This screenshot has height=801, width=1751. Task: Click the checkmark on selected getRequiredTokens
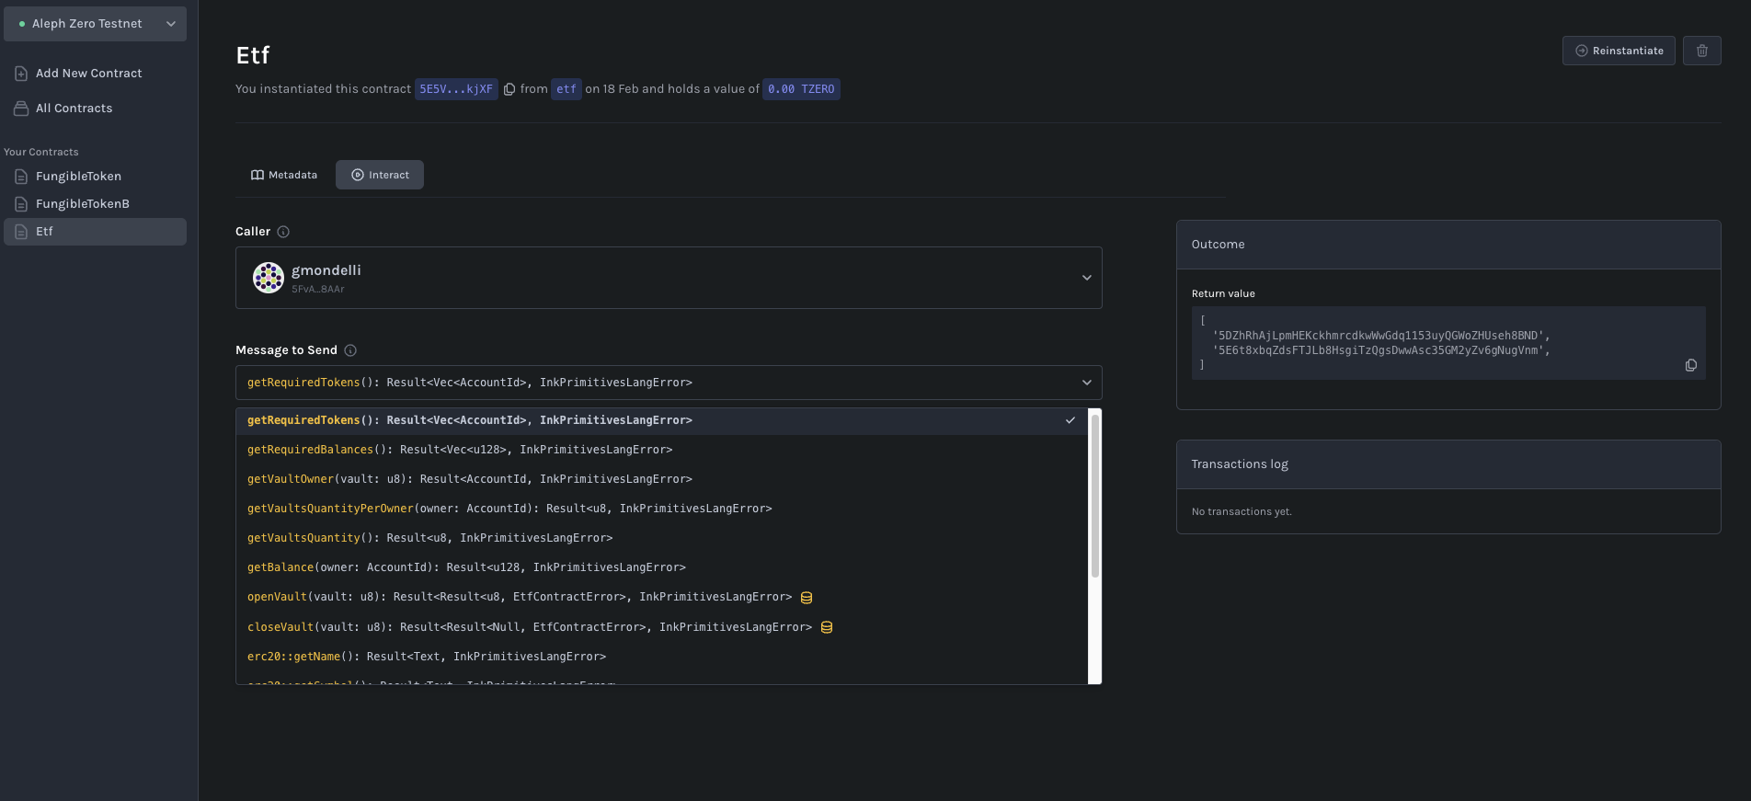(1070, 420)
